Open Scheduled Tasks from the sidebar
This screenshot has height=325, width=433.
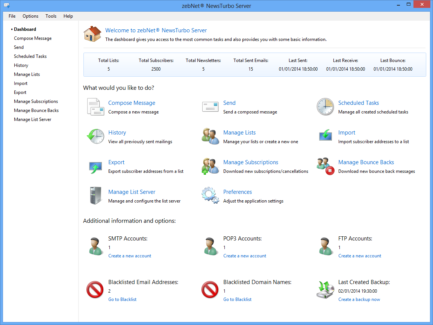click(x=30, y=56)
